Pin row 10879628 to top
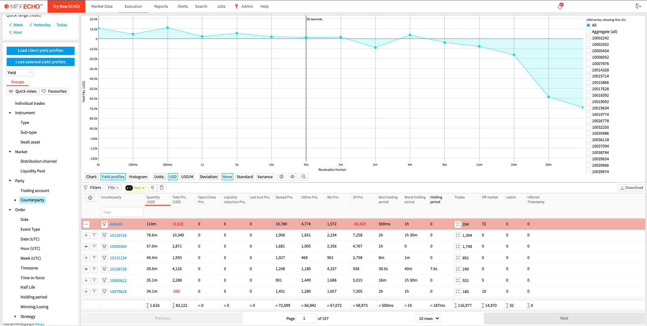The image size is (647, 326). click(x=94, y=292)
